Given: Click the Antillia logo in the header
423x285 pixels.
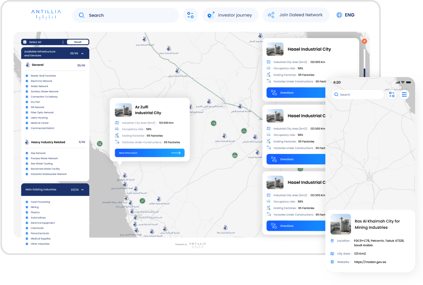Looking at the screenshot, I should 46,15.
